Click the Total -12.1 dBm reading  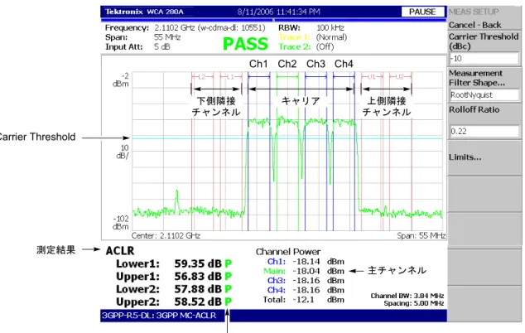point(304,300)
